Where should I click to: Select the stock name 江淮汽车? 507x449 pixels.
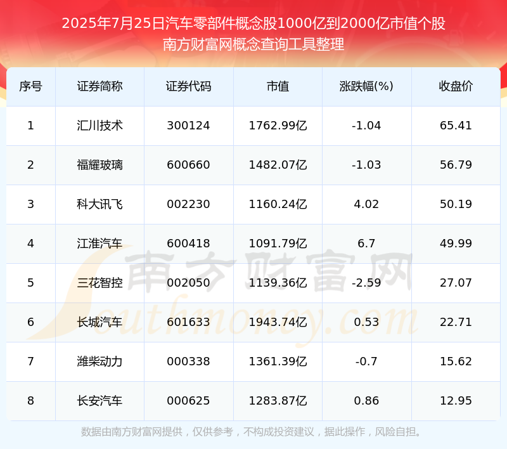pos(99,244)
